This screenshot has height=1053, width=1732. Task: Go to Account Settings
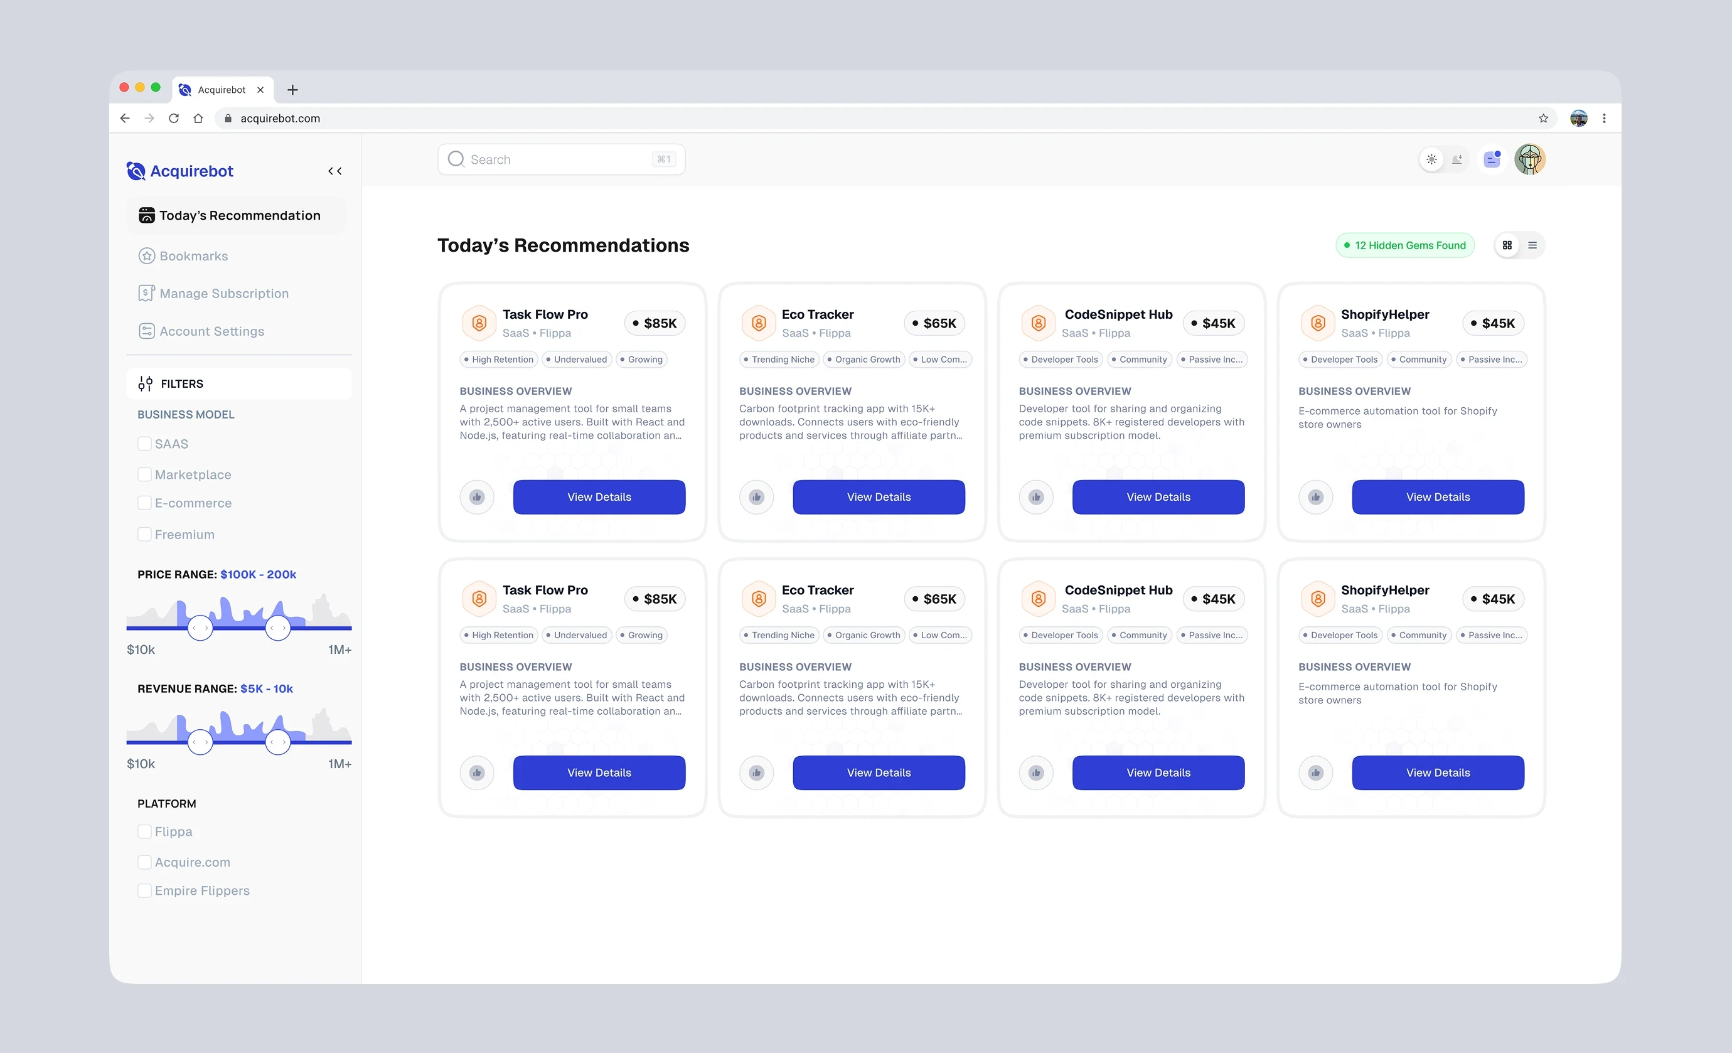(x=211, y=331)
